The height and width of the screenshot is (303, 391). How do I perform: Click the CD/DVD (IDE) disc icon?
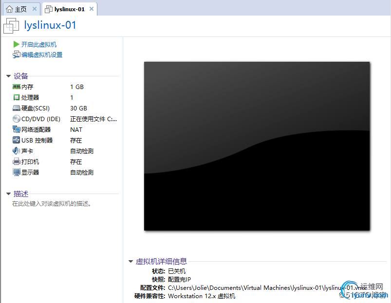pyautogui.click(x=17, y=119)
